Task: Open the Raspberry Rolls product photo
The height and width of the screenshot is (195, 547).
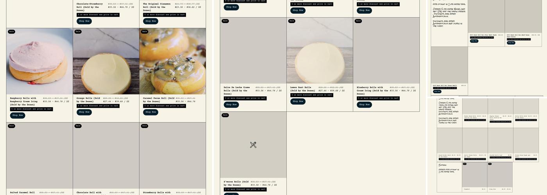Action: click(39, 61)
